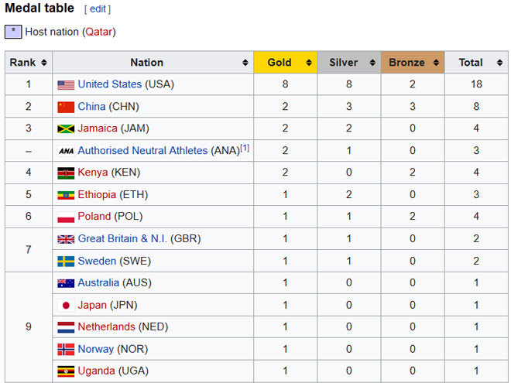This screenshot has height=383, width=511.
Task: Click the host nation legend color box
Action: click(13, 32)
